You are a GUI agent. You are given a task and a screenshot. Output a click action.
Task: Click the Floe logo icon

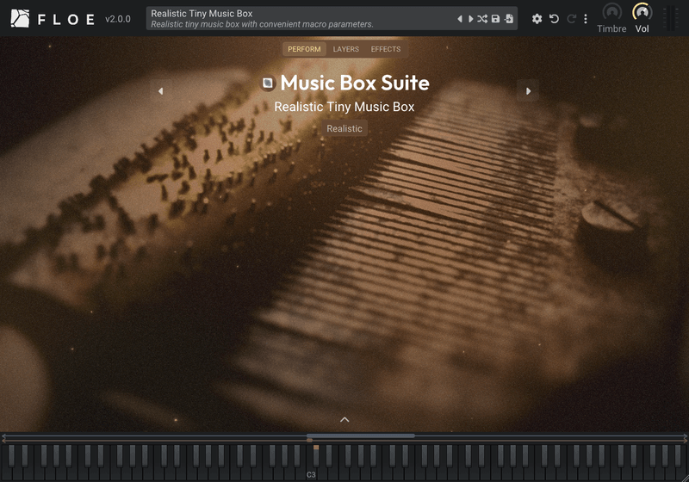click(20, 18)
